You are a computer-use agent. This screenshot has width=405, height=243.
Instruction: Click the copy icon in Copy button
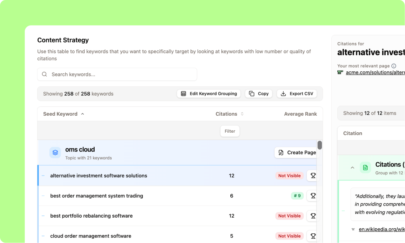[x=252, y=94]
